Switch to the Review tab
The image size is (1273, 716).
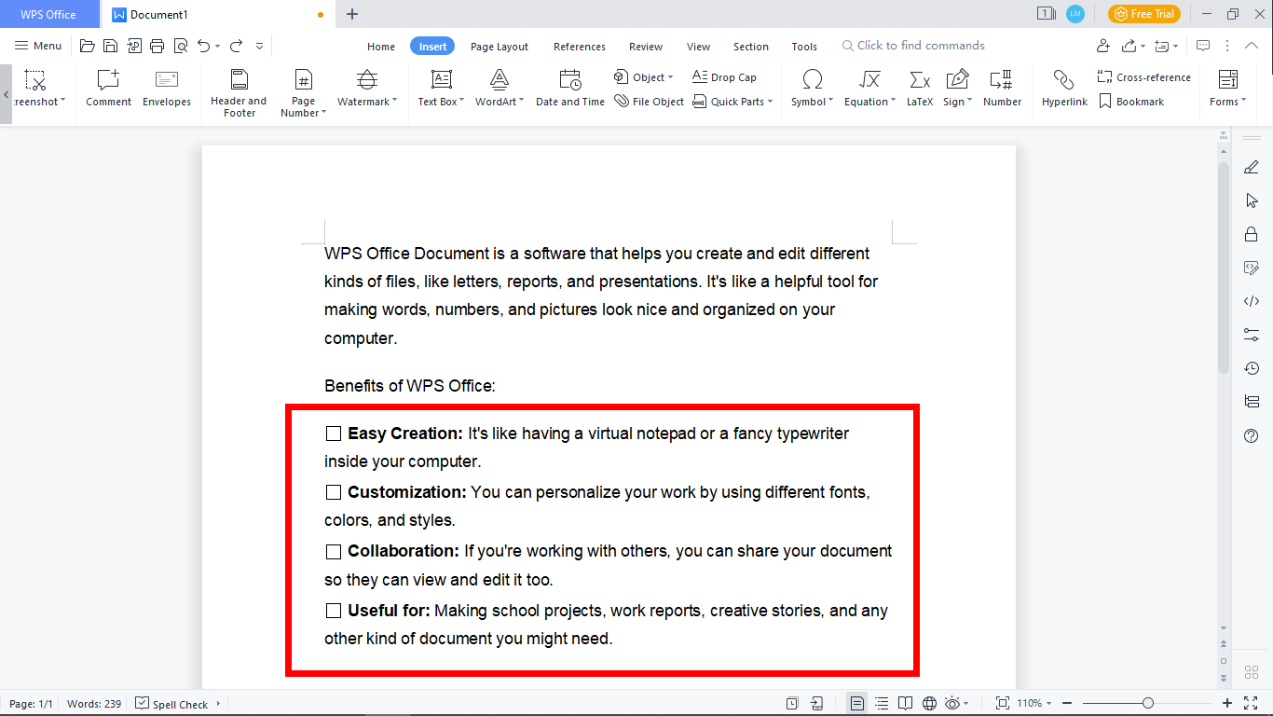pyautogui.click(x=646, y=47)
